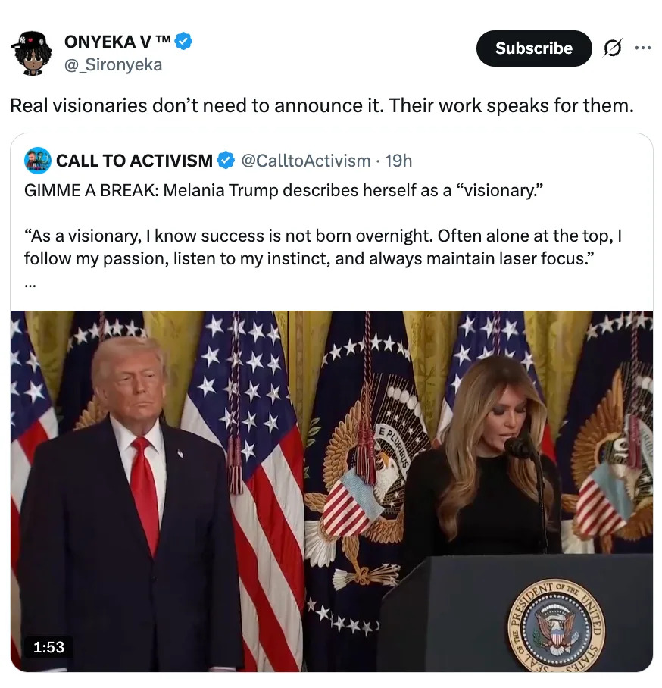
Task: Click the quoted visionary passage text
Action: click(x=323, y=248)
